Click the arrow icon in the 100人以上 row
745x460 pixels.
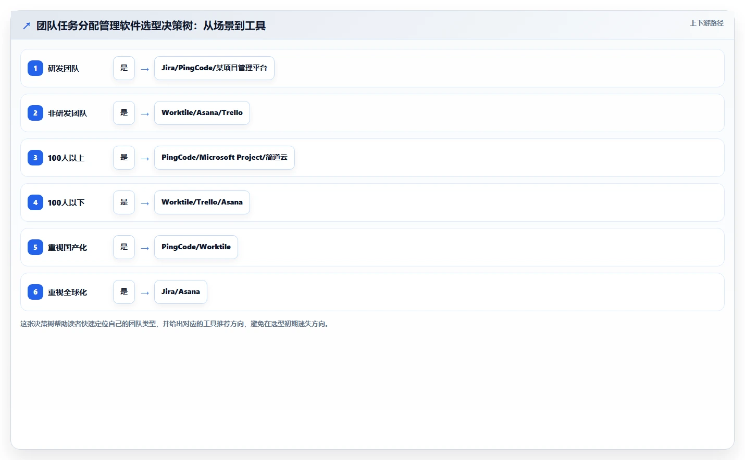tap(145, 159)
